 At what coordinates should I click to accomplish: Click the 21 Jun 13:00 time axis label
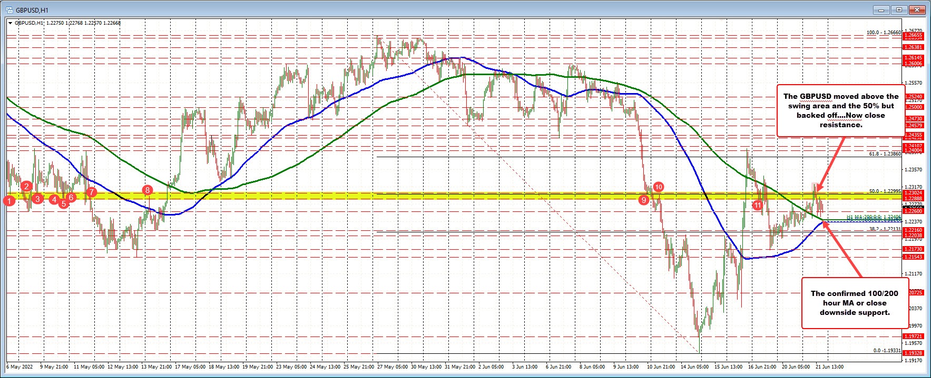coord(829,366)
